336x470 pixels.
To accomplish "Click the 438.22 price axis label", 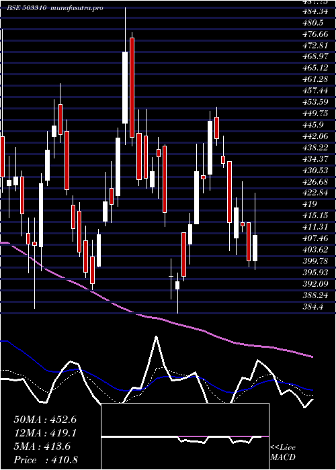I will click(315, 148).
